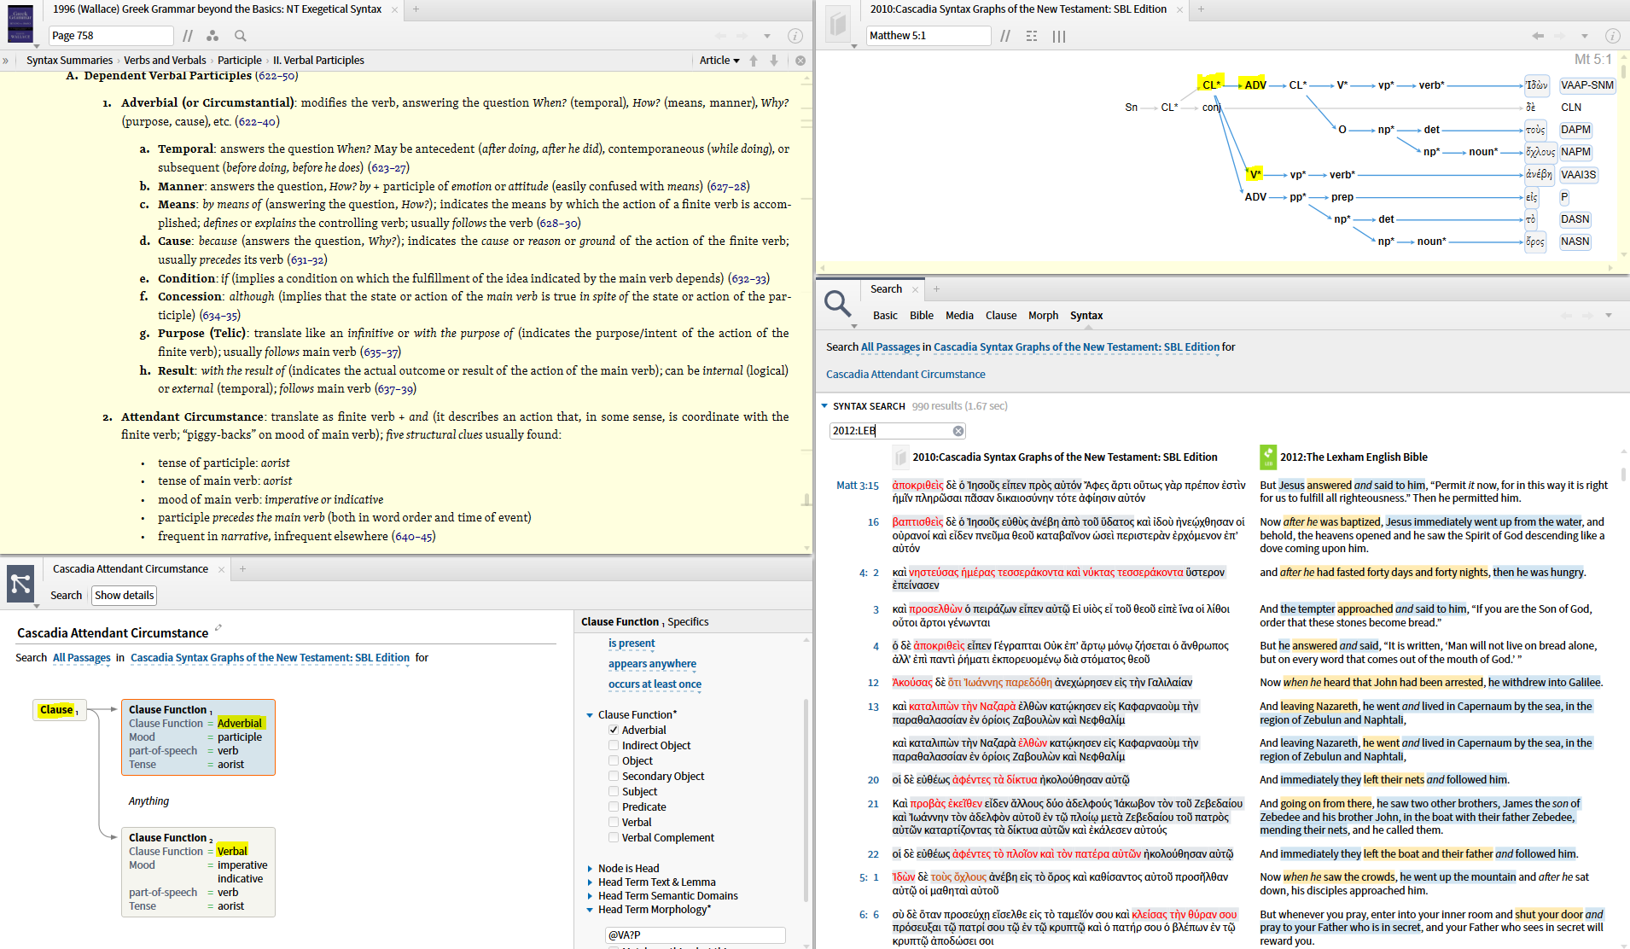Click the Page 758 reference box
The image size is (1630, 949).
111,36
